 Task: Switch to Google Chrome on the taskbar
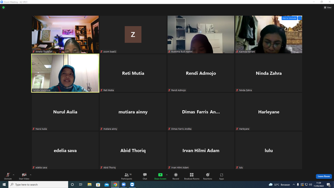pos(115,184)
